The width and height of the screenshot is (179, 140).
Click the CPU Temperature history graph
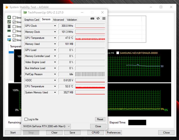point(90,86)
